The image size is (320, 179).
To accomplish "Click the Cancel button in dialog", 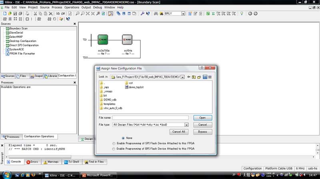I will (202, 125).
